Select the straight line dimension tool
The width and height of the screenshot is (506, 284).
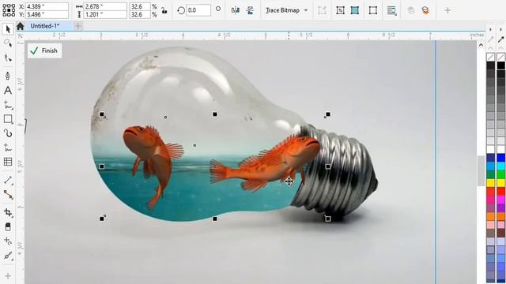[x=8, y=181]
